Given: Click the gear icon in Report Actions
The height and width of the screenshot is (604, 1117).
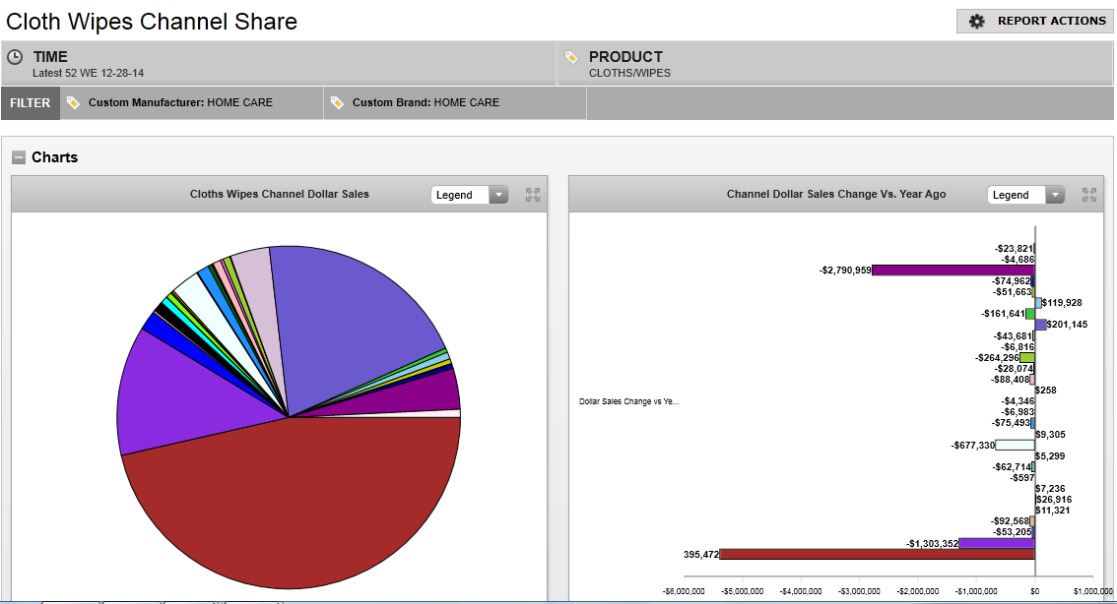Looking at the screenshot, I should [x=977, y=21].
